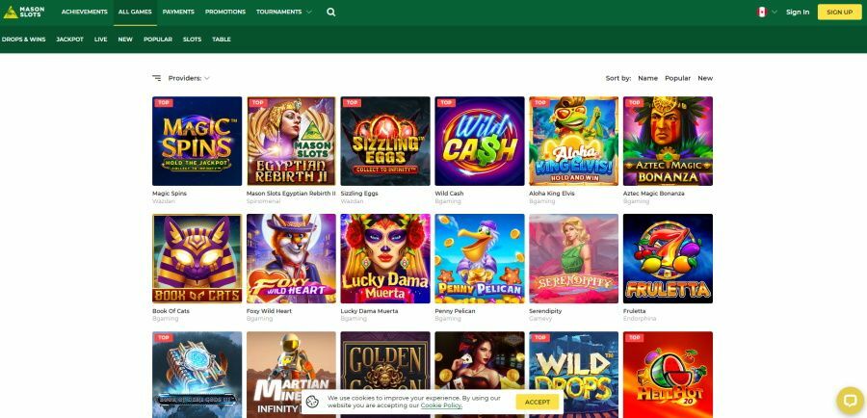Open the live chat bubble widget

(849, 400)
